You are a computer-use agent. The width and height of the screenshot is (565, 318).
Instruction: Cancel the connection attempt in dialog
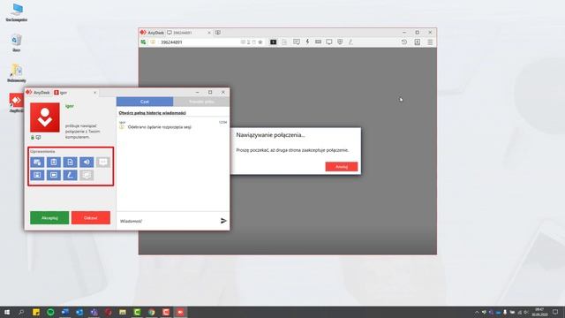pyautogui.click(x=342, y=167)
